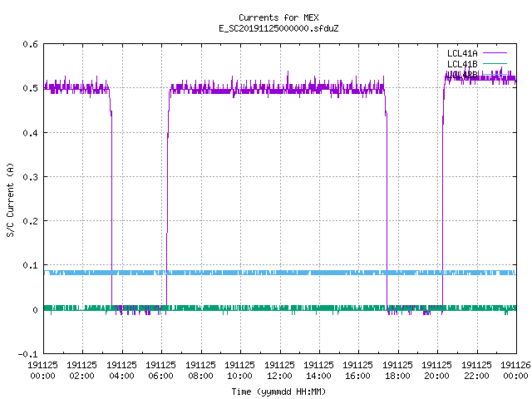Click the x-axis tick 191125 10:00

pyautogui.click(x=239, y=370)
